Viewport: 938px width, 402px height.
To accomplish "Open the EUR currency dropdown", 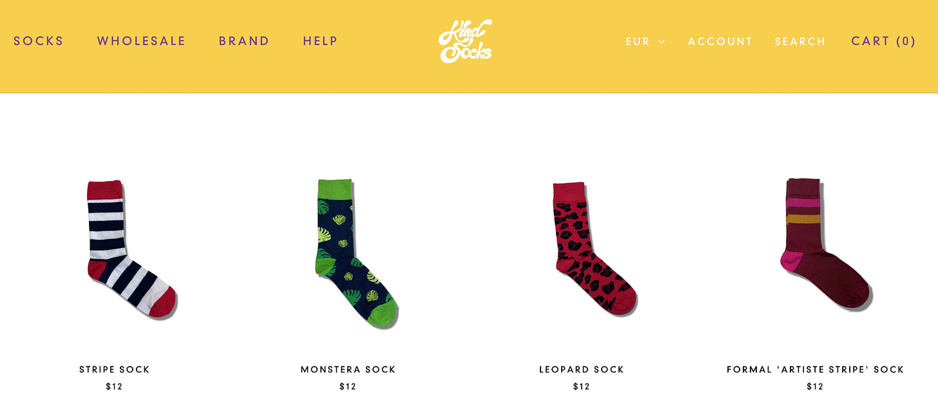I will coord(645,41).
